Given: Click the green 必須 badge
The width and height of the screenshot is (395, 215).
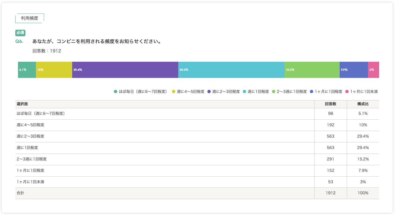Looking at the screenshot, I should coord(20,33).
